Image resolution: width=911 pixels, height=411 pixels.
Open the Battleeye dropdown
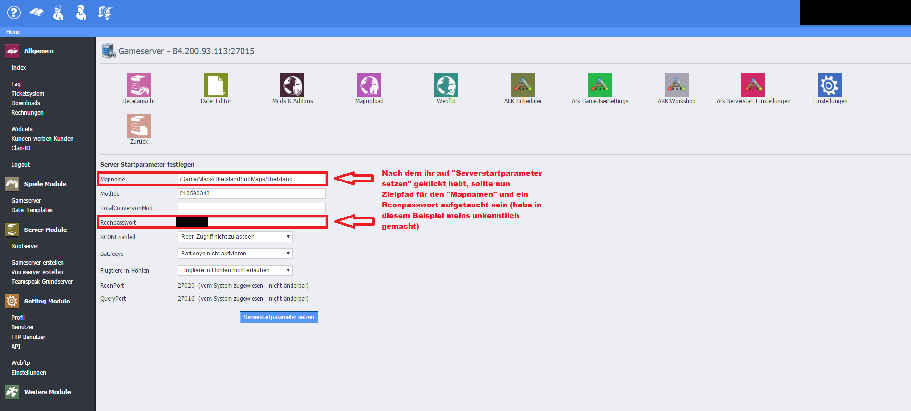pyautogui.click(x=235, y=254)
